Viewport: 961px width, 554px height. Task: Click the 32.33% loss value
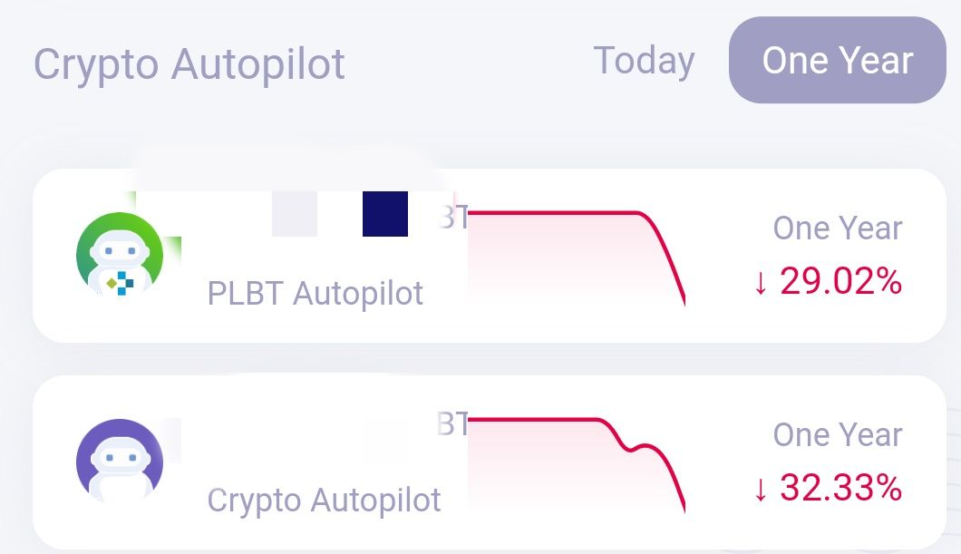click(x=840, y=488)
